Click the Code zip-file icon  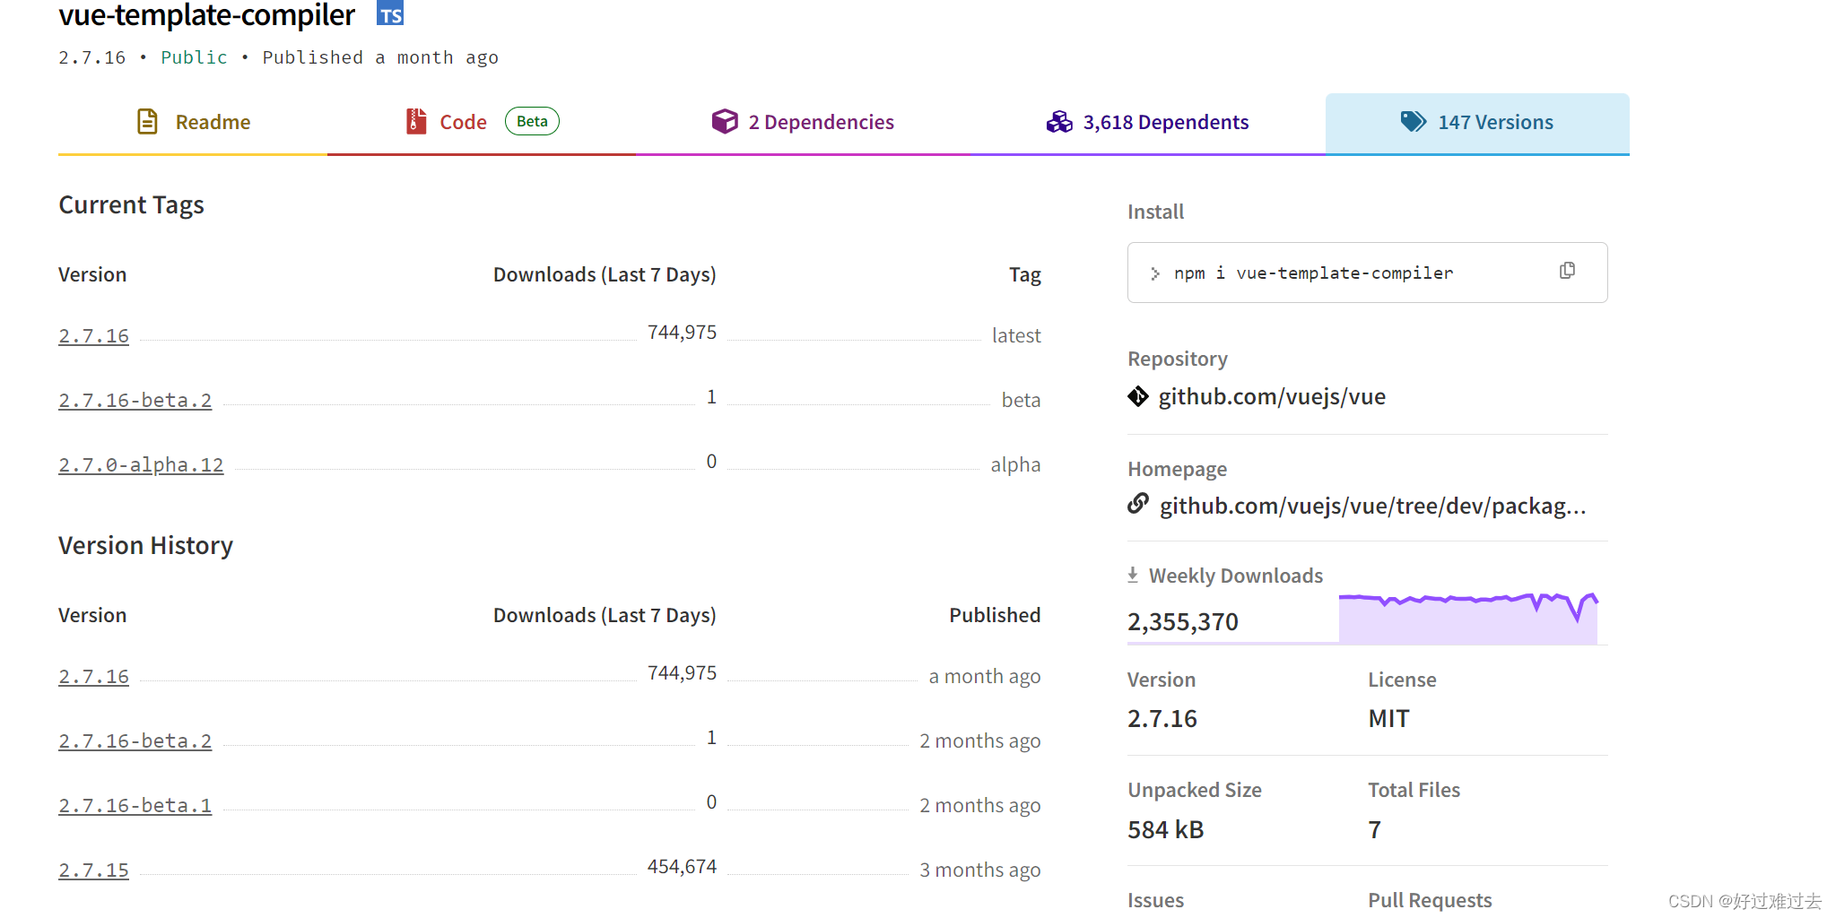(x=414, y=121)
